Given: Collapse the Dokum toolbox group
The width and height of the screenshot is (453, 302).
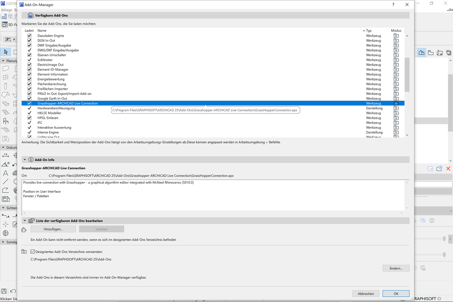Looking at the screenshot, I should tap(3, 147).
